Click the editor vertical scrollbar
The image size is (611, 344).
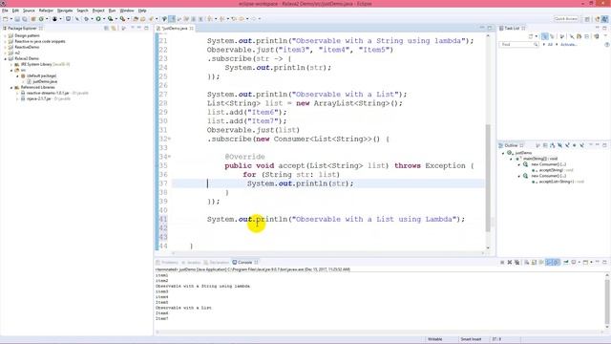click(488, 178)
